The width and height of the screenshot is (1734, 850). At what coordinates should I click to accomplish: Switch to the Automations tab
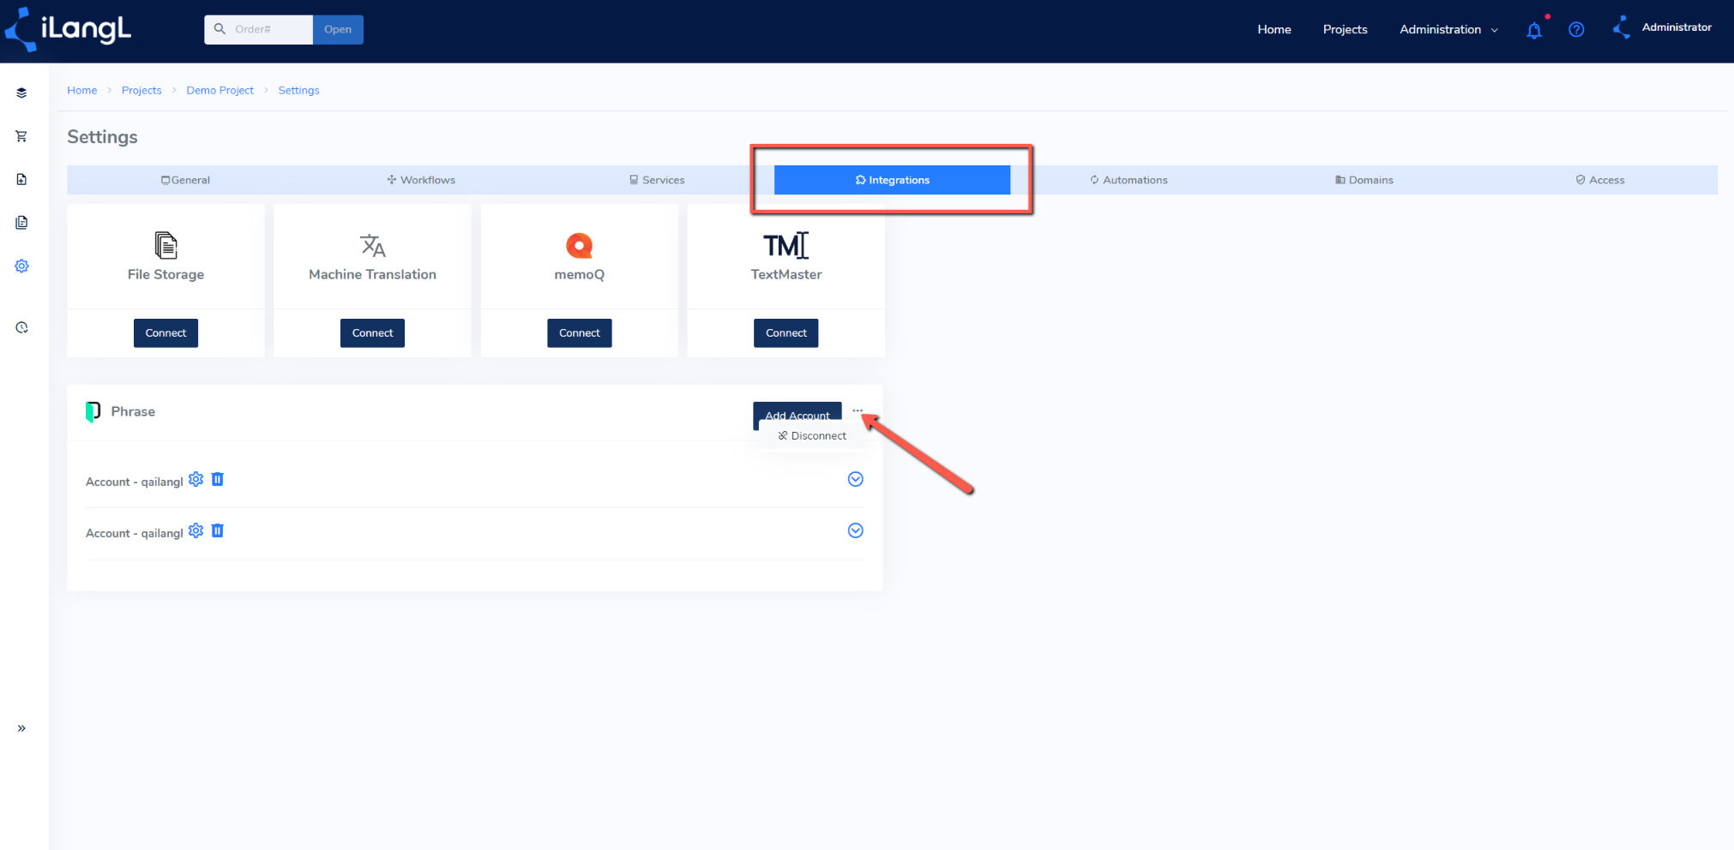pyautogui.click(x=1129, y=180)
